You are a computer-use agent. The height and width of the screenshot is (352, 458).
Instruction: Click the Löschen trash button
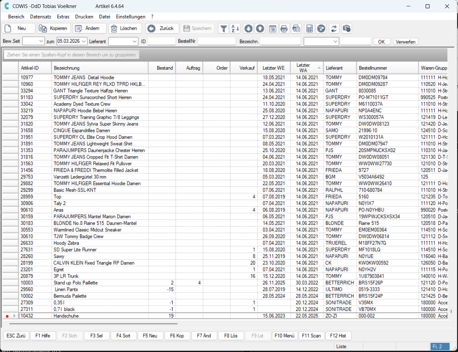[125, 28]
